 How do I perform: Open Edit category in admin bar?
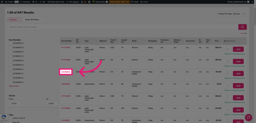click(x=73, y=2)
